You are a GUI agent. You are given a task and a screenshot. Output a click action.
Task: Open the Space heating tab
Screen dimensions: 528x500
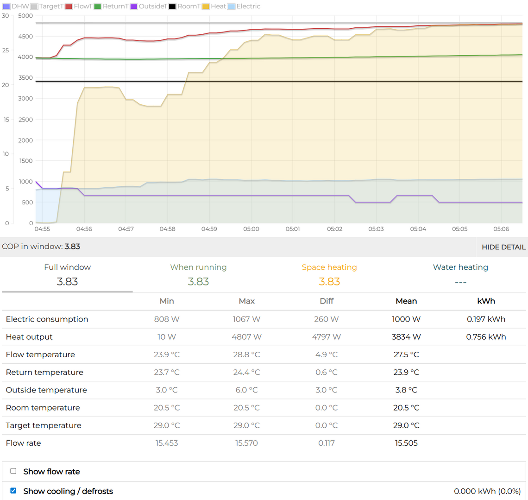329,275
